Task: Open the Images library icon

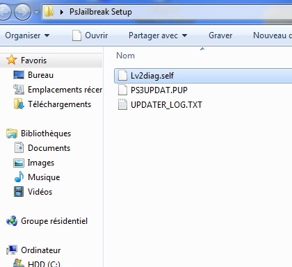Action: [19, 163]
